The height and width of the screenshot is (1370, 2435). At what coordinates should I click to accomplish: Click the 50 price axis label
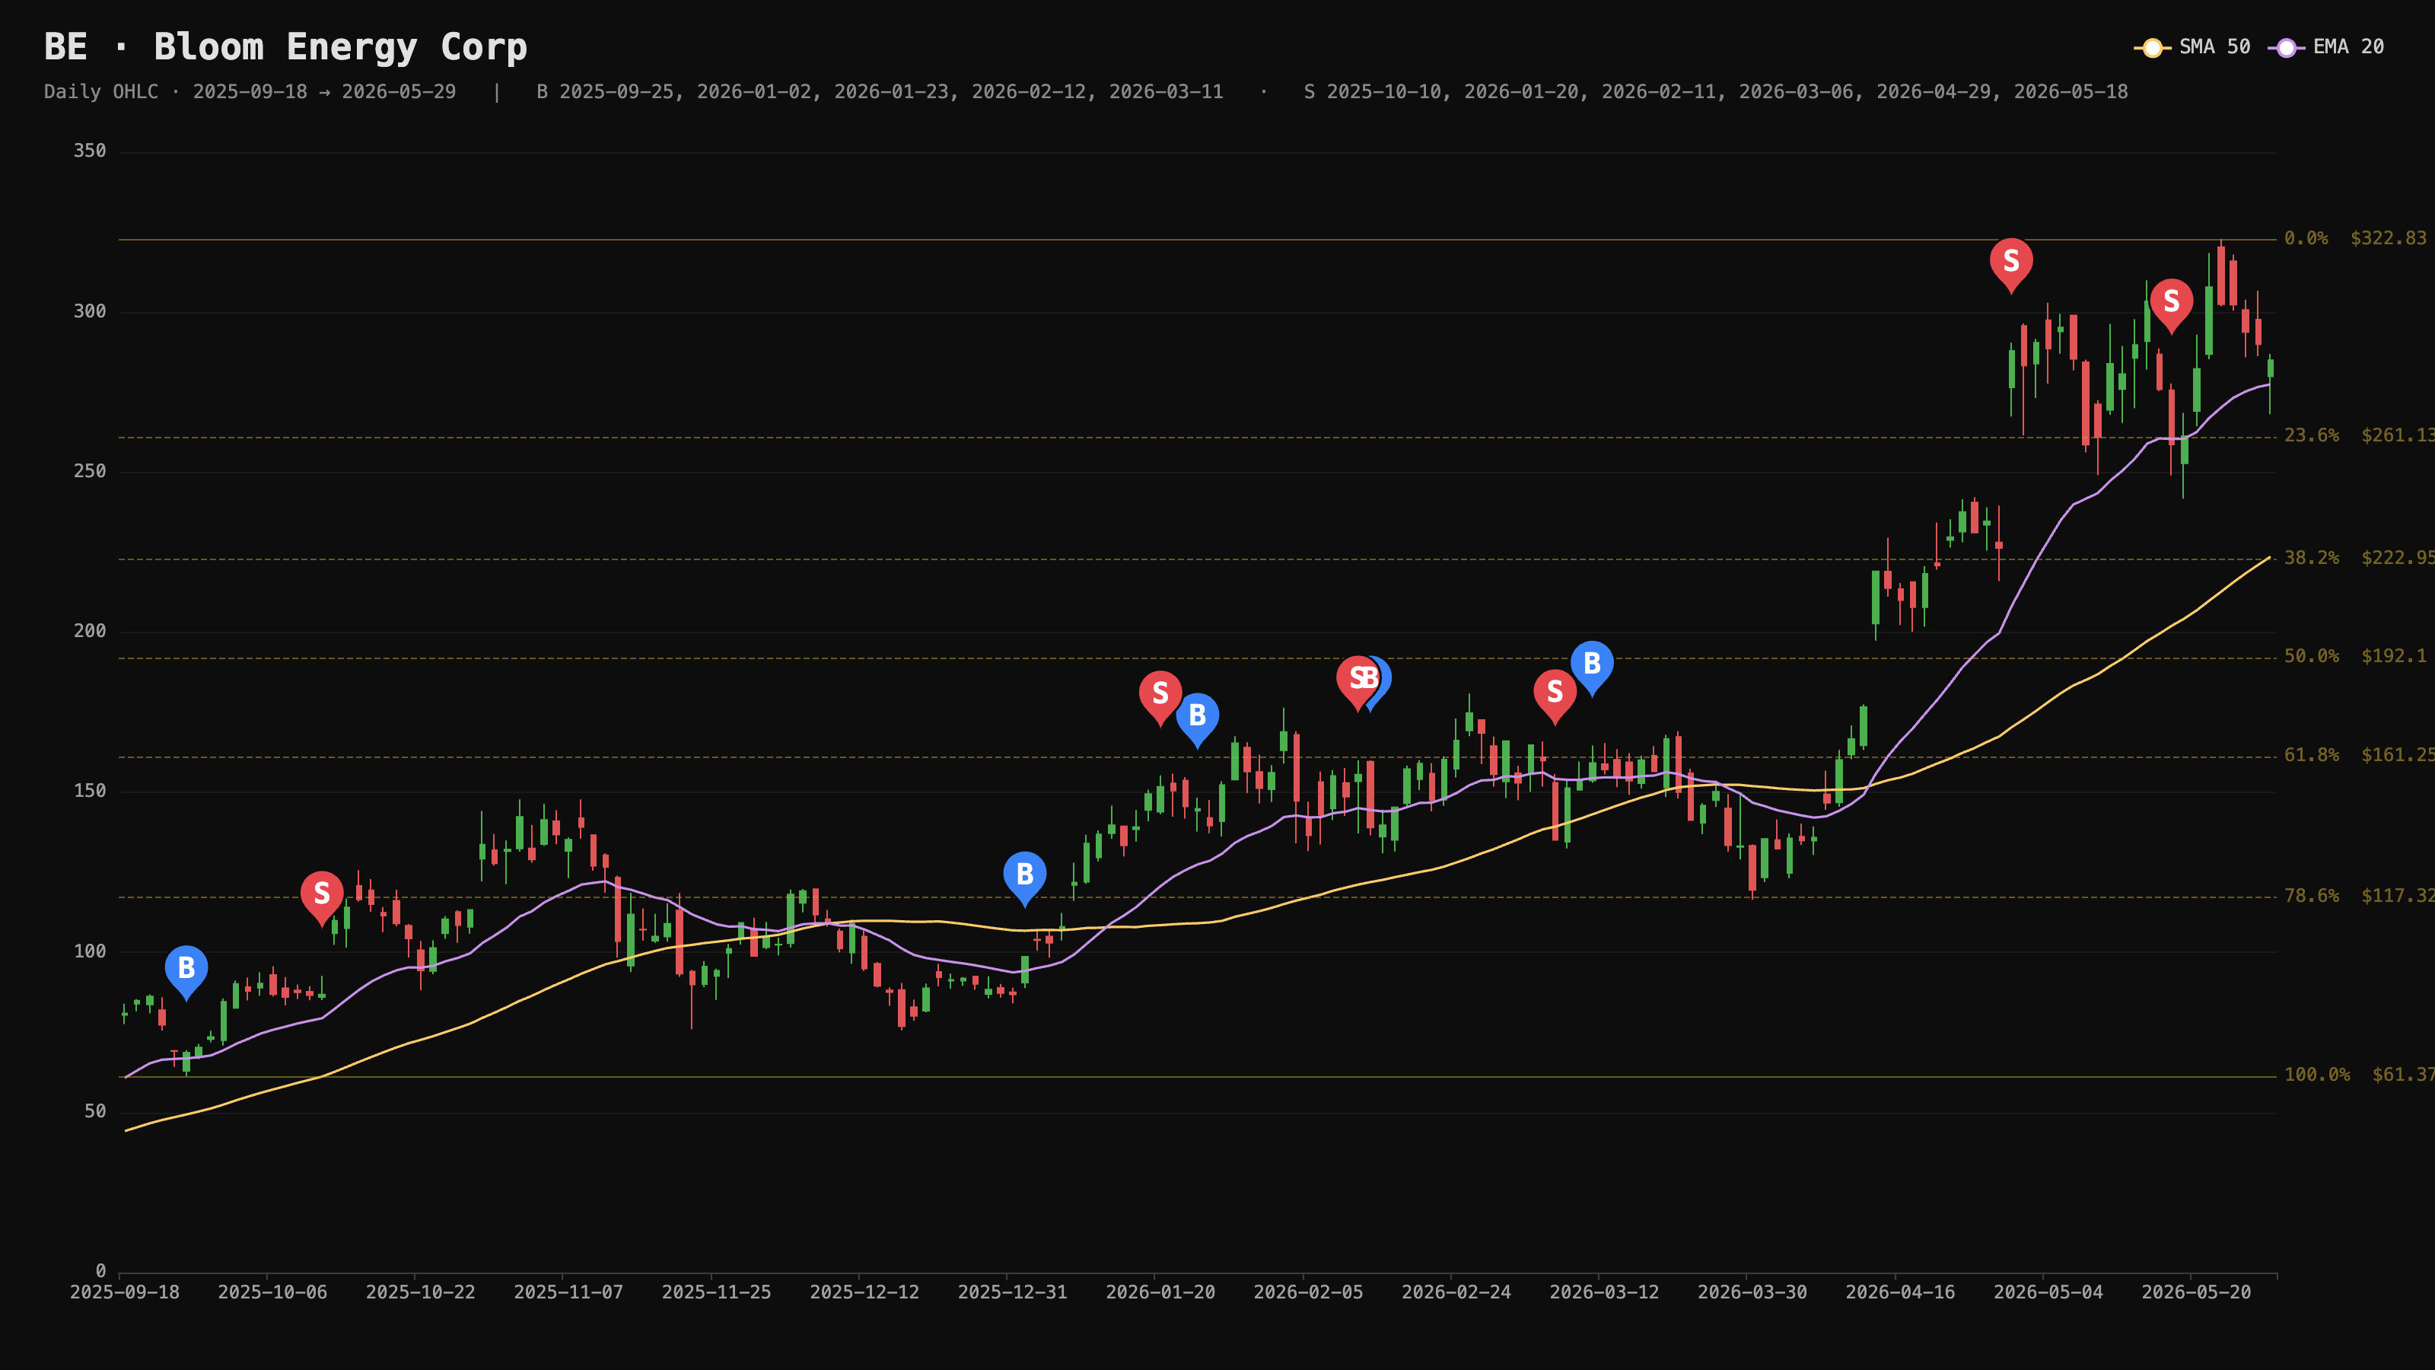[95, 1111]
